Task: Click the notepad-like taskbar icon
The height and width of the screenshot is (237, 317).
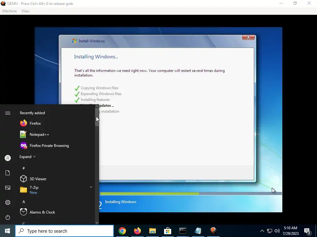Action: pyautogui.click(x=198, y=231)
